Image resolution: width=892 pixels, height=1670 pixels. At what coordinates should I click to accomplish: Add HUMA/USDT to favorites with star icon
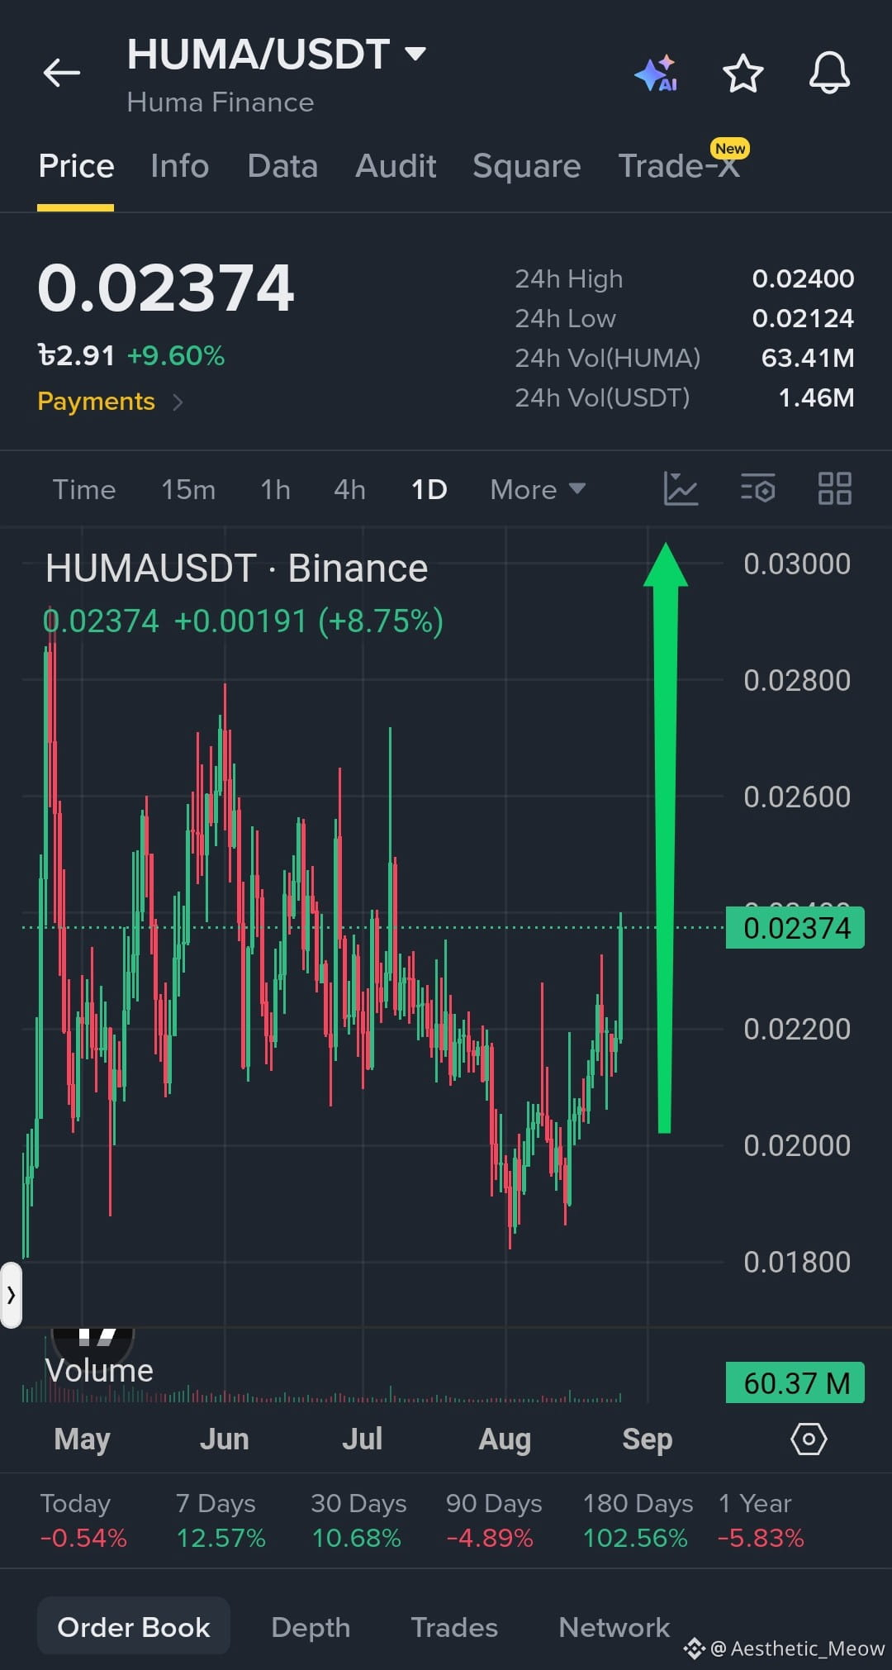point(743,74)
